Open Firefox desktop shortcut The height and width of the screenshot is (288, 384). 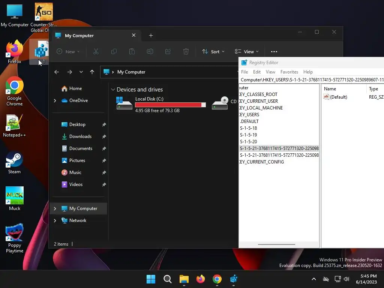pos(15,52)
